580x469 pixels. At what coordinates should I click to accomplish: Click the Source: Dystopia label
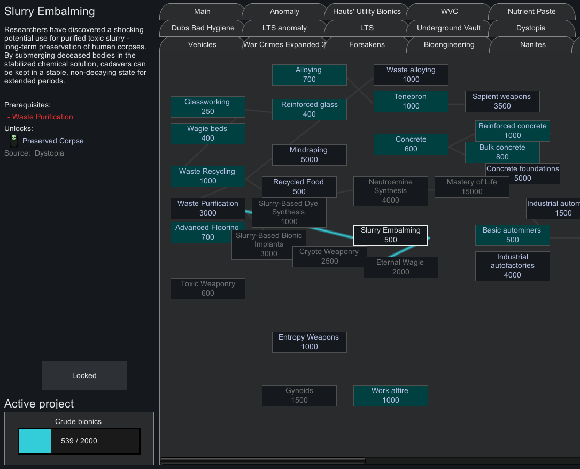(x=34, y=153)
